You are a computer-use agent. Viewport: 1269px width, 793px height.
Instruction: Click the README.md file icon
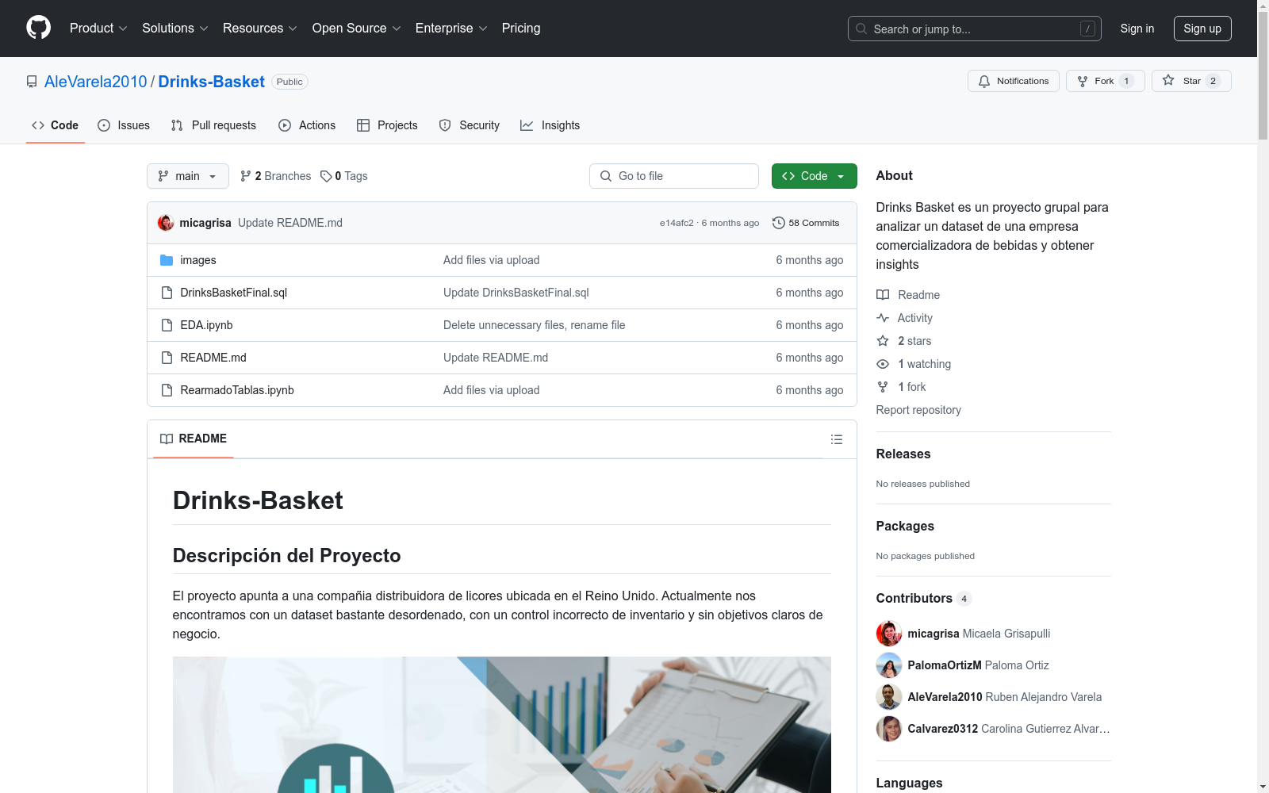[x=167, y=358]
